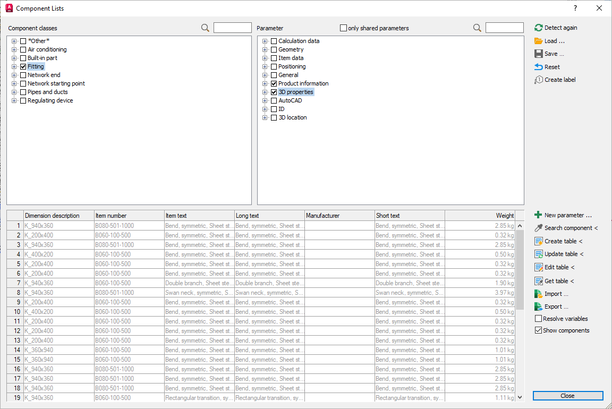Expand the Regulating device node
This screenshot has width=612, height=409.
[14, 101]
